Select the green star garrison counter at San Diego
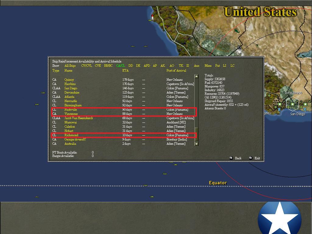The image size is (312, 234). (292, 104)
